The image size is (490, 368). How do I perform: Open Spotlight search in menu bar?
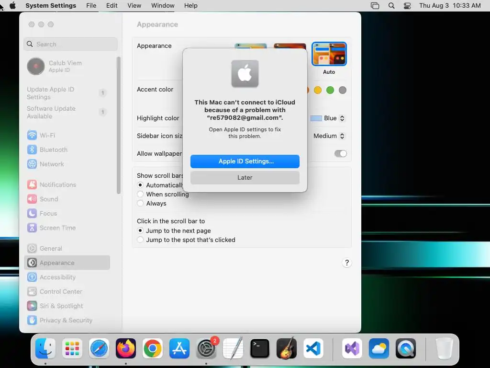point(391,6)
